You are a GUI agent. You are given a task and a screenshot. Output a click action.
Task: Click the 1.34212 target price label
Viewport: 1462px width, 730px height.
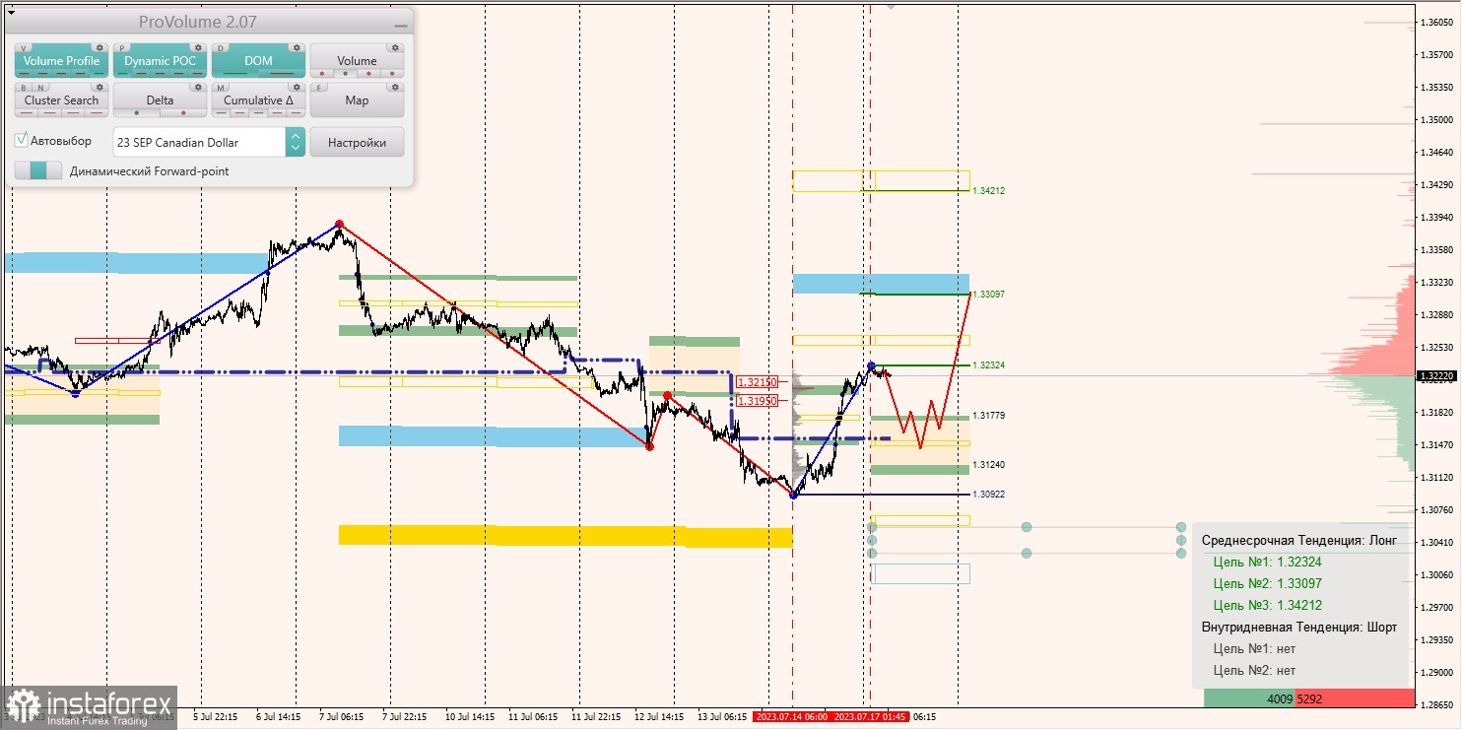tap(988, 190)
